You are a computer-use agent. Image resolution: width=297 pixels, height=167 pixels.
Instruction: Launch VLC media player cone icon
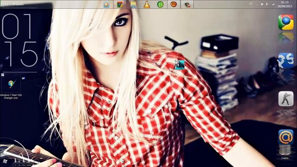click(x=147, y=5)
